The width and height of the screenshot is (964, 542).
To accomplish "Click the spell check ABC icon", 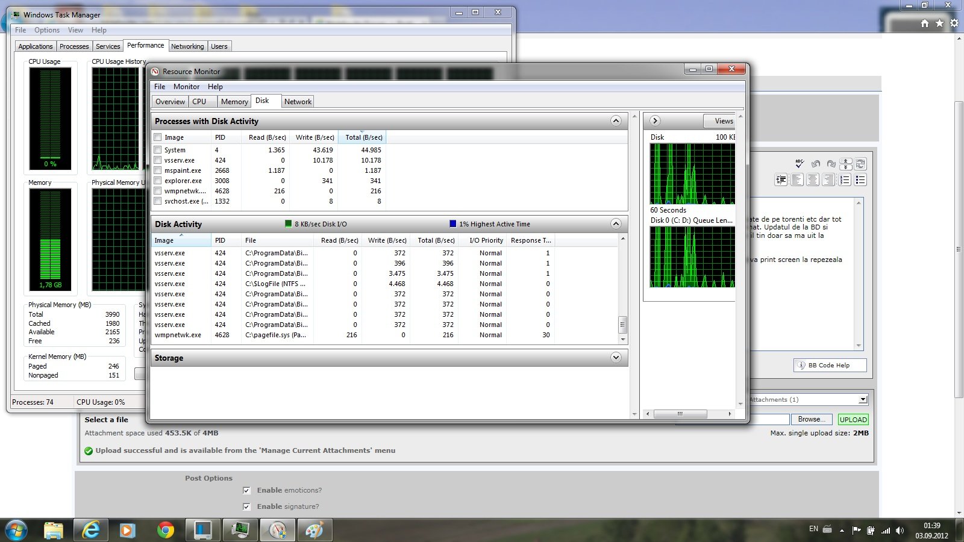I will (800, 163).
